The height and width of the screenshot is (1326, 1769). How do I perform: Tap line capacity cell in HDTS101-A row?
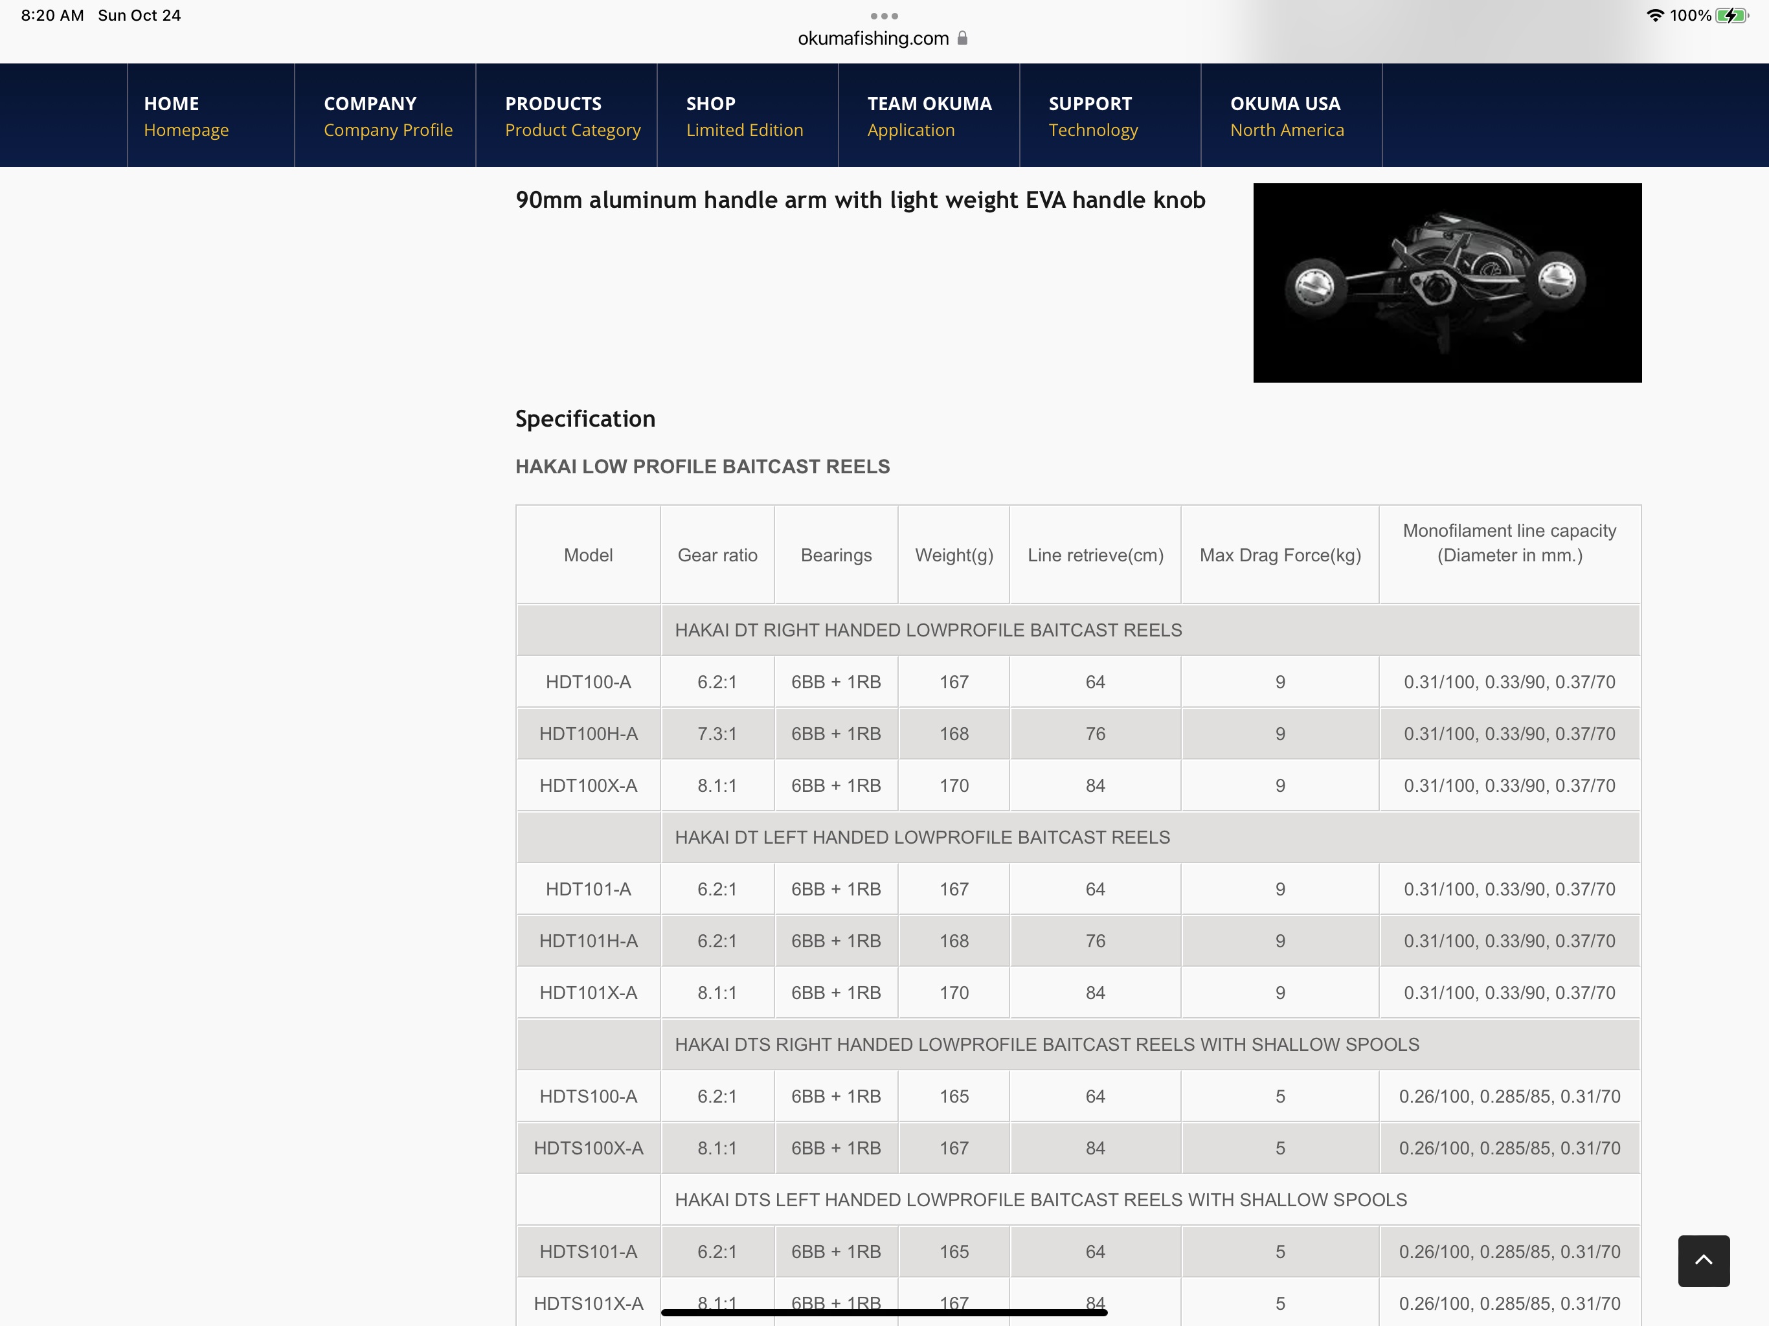point(1509,1252)
